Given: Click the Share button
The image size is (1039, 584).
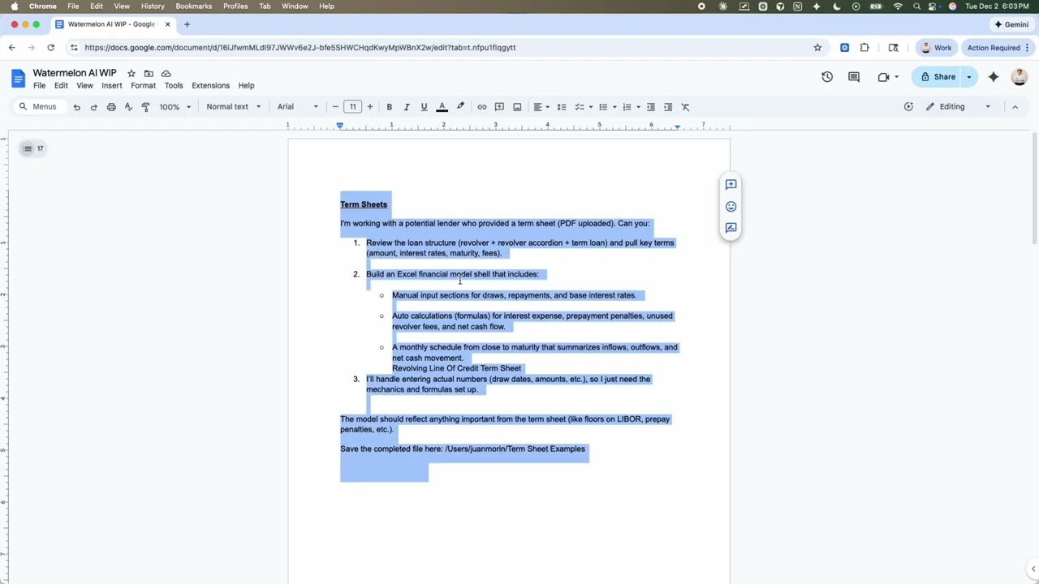Looking at the screenshot, I should coord(938,77).
